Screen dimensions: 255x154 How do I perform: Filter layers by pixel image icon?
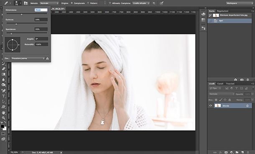click(227, 88)
